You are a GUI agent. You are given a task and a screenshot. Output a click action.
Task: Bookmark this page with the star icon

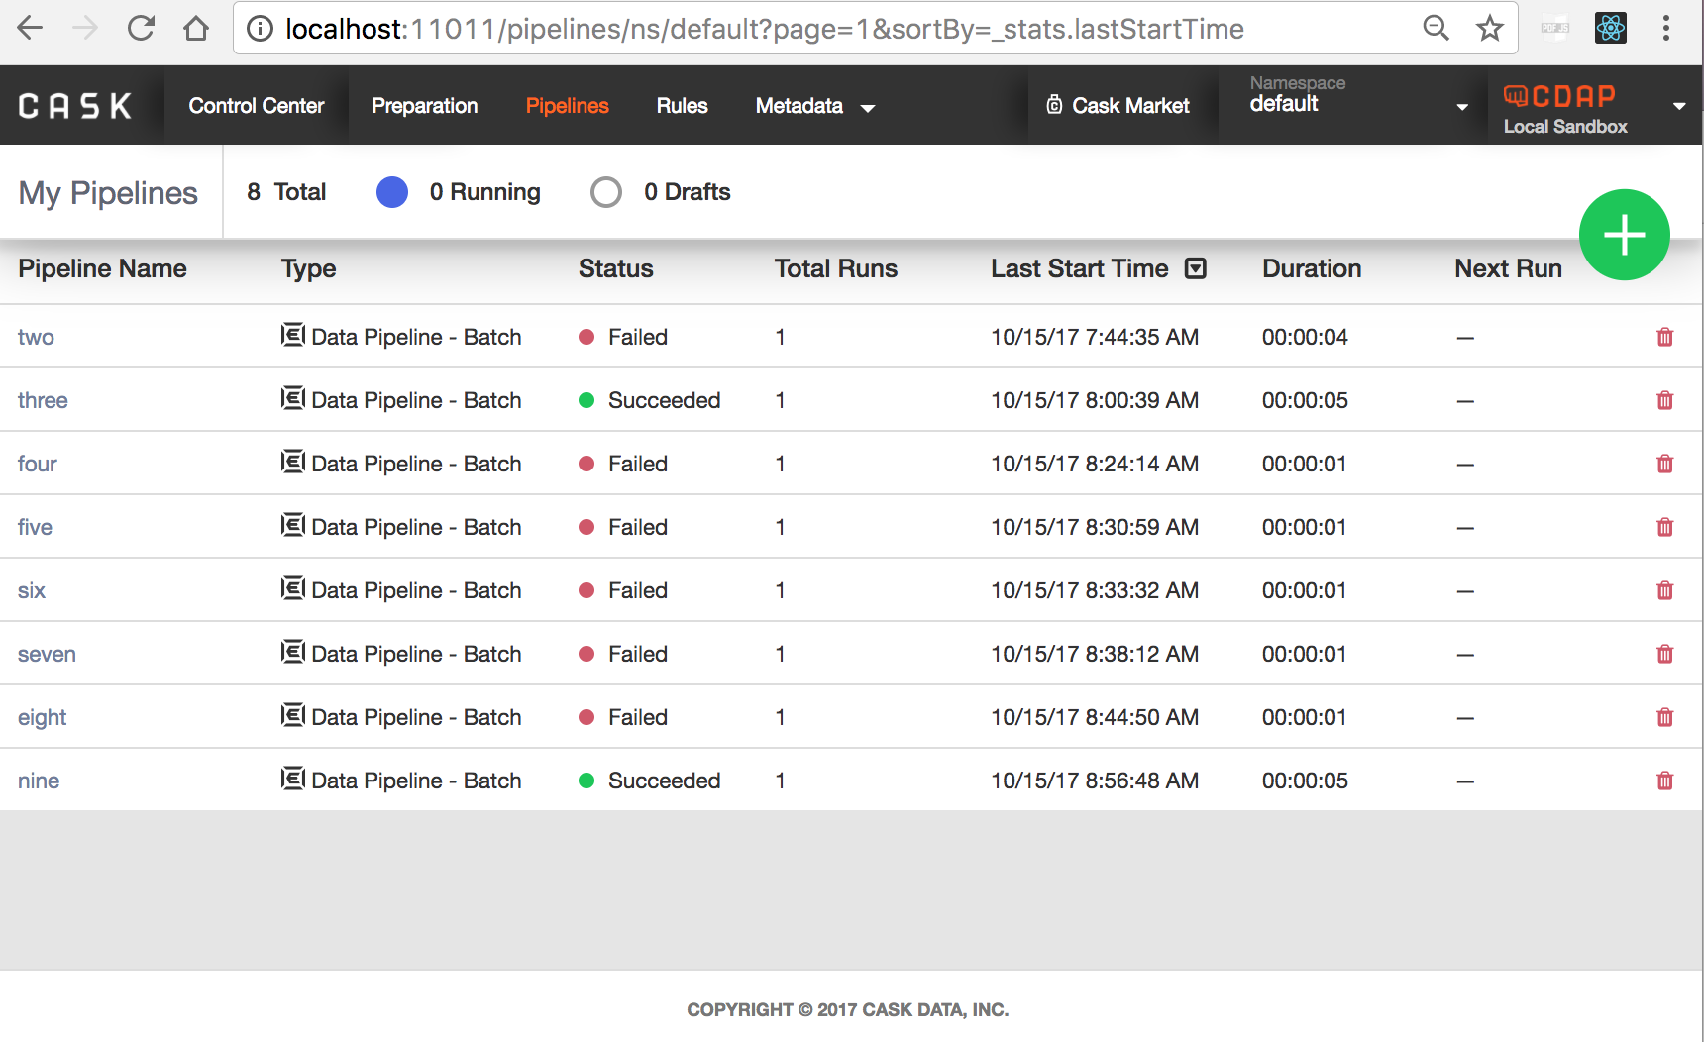tap(1489, 28)
